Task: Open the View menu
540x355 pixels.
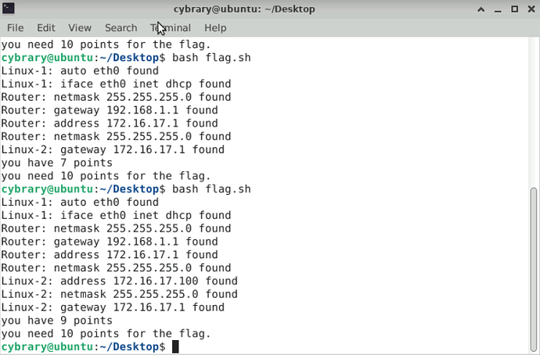Action: point(80,27)
